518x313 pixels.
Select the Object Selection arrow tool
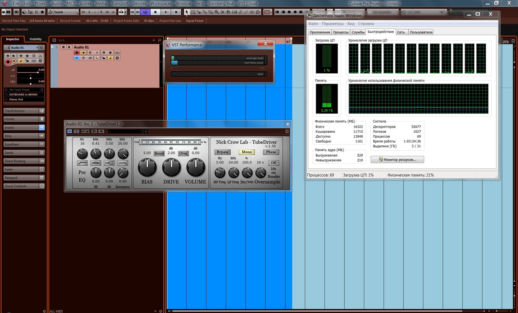187,12
